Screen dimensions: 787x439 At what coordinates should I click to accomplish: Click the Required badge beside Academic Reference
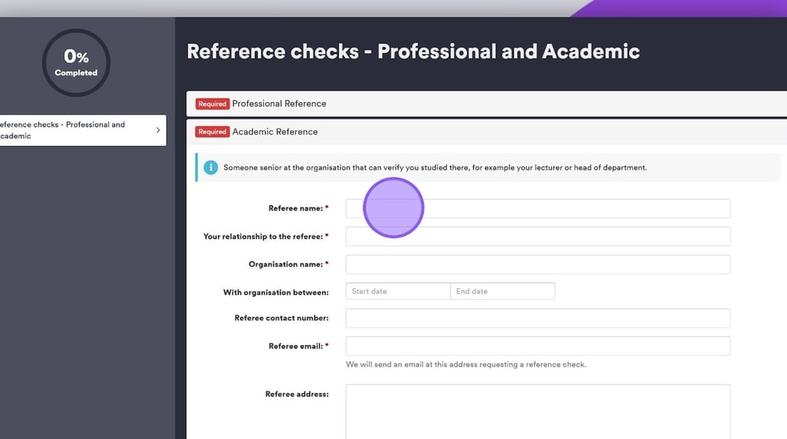212,132
